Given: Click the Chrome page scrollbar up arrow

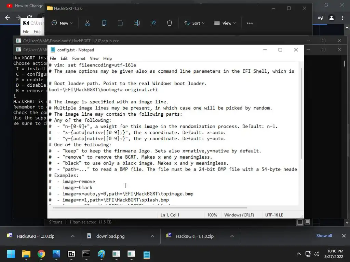Looking at the screenshot, I should [347, 27].
